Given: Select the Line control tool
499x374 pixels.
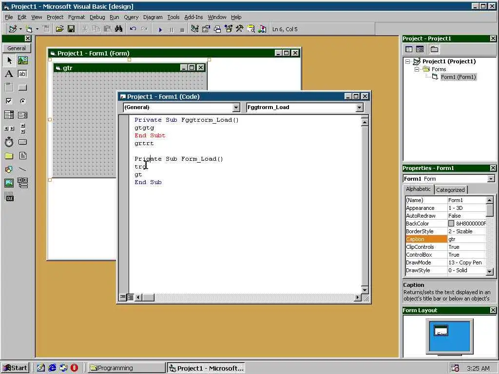Looking at the screenshot, I should (22, 169).
